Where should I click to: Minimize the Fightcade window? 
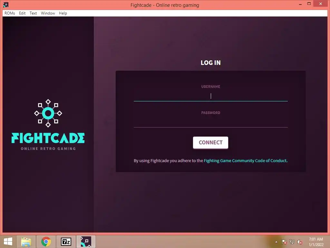[300, 4]
